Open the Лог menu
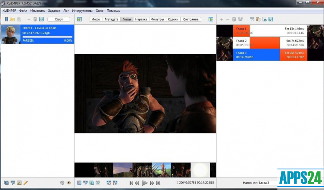Screen dimensions: 324x190 coord(66,11)
